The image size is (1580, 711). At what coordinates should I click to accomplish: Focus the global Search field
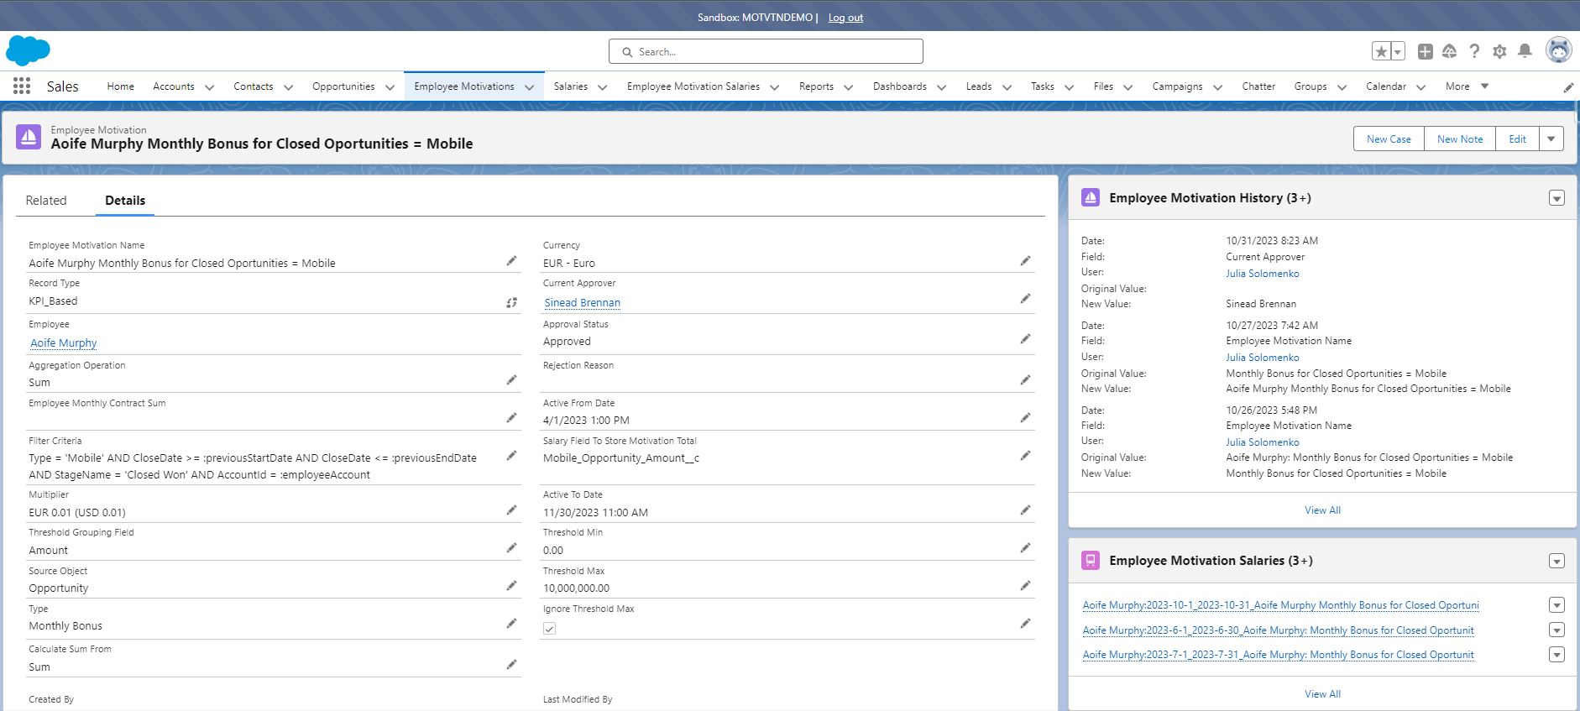766,51
